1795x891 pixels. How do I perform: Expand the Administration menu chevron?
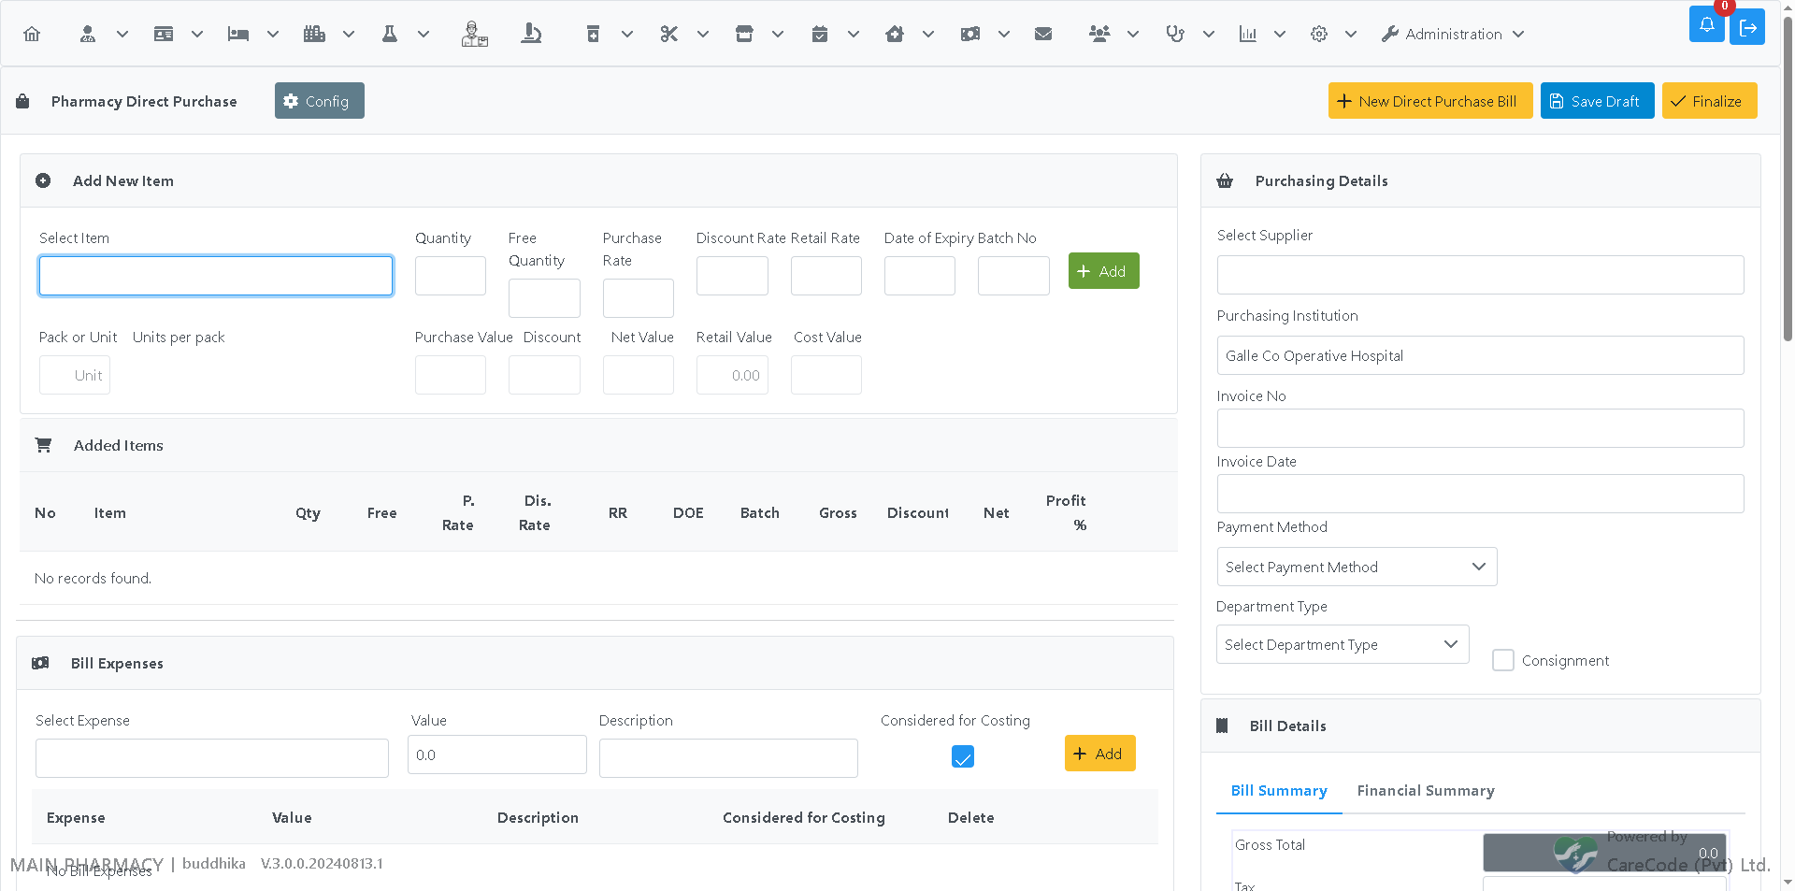(x=1518, y=34)
